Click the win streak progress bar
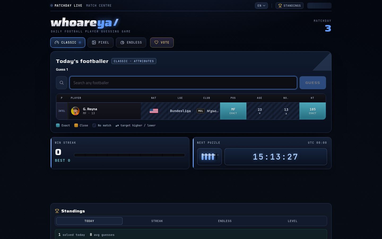382x239 pixels. point(129,155)
